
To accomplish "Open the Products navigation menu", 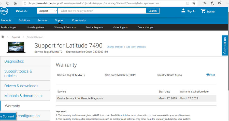I will point(6,20).
